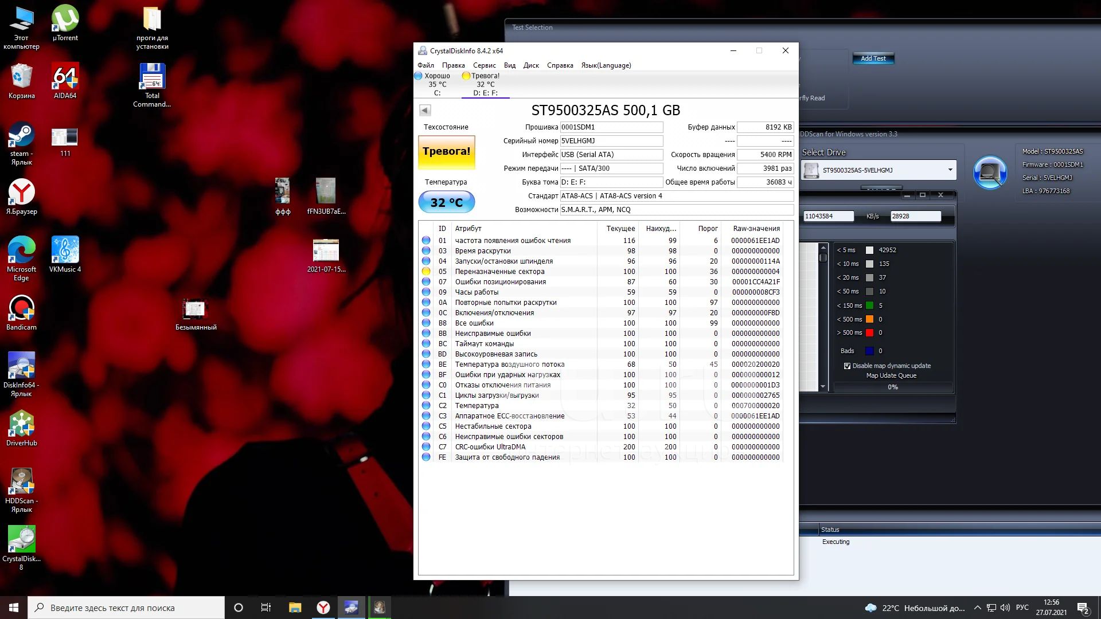
Task: Open the Сервис menu
Action: pos(484,65)
